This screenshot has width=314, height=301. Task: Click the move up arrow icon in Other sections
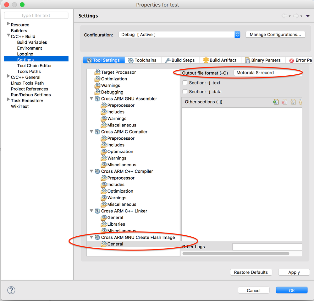[x=300, y=102]
